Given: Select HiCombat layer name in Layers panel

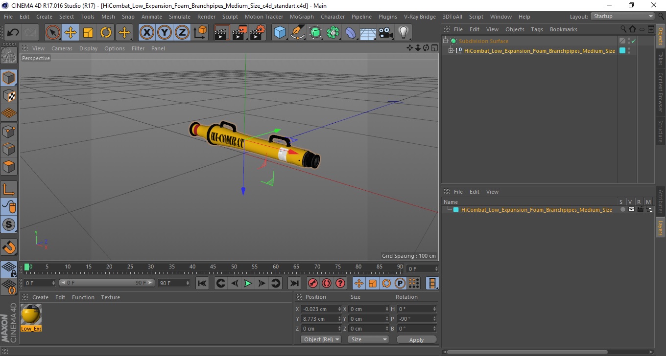Looking at the screenshot, I should click(x=536, y=210).
